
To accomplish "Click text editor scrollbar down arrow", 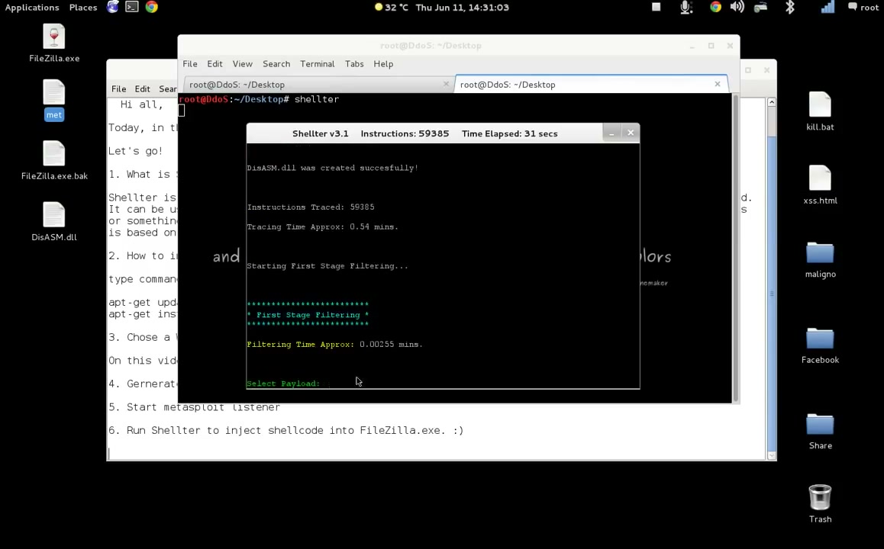I will (x=771, y=455).
